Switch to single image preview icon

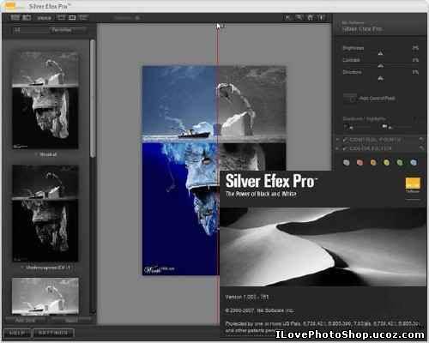(61, 17)
